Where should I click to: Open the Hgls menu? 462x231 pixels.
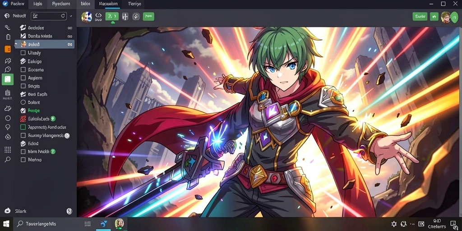[38, 4]
